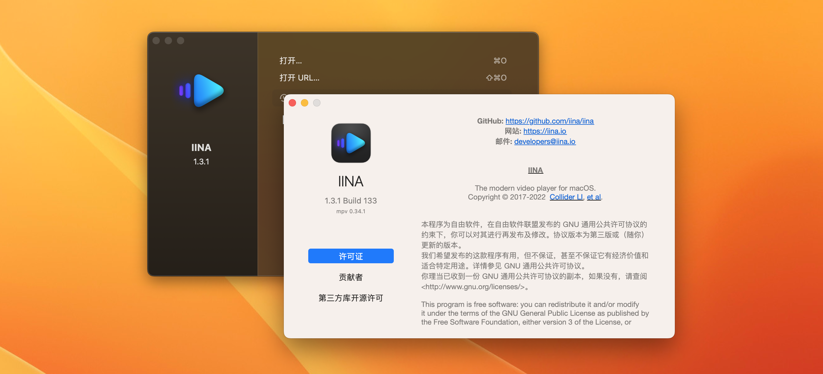The width and height of the screenshot is (823, 374).
Task: Click the mpv 0.34.1 version text
Action: 351,211
